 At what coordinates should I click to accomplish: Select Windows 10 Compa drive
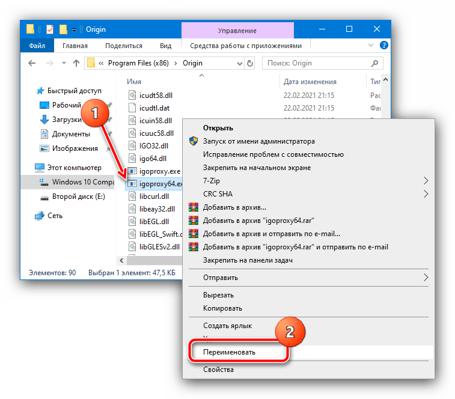pyautogui.click(x=67, y=182)
